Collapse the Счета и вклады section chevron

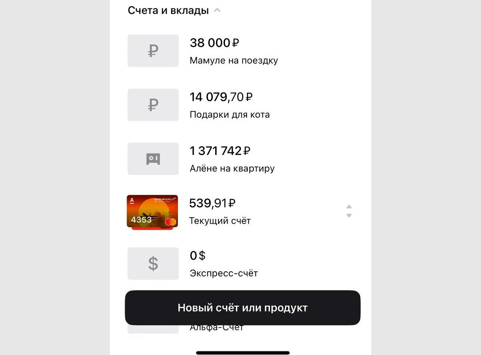coord(217,11)
